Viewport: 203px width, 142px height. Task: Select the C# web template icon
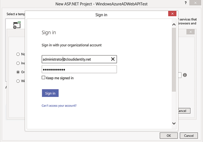coord(17,25)
